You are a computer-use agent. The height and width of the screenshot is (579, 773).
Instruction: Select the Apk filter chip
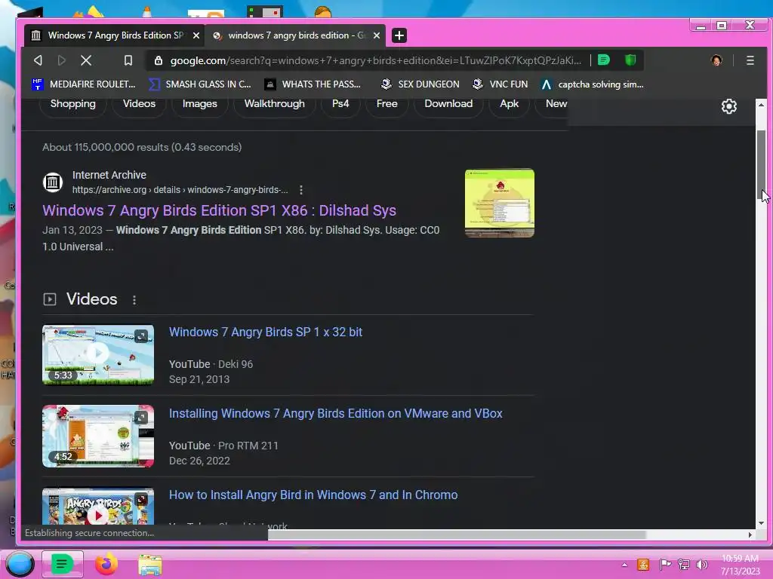(510, 103)
